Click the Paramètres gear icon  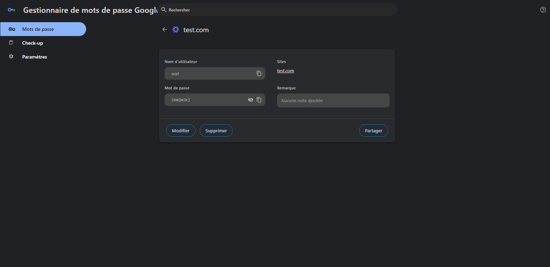11,56
